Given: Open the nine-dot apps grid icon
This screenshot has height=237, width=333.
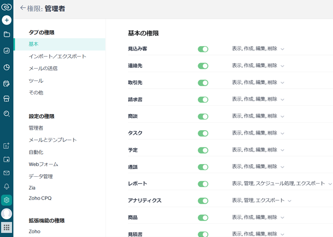Looking at the screenshot, I should pyautogui.click(x=6, y=228).
